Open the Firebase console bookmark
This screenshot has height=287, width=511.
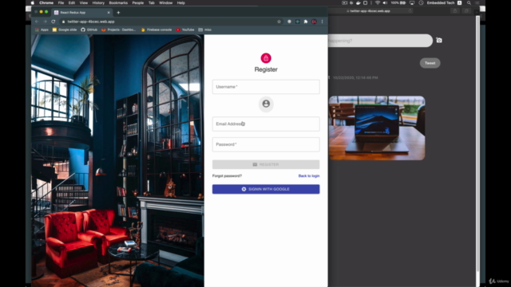click(156, 29)
